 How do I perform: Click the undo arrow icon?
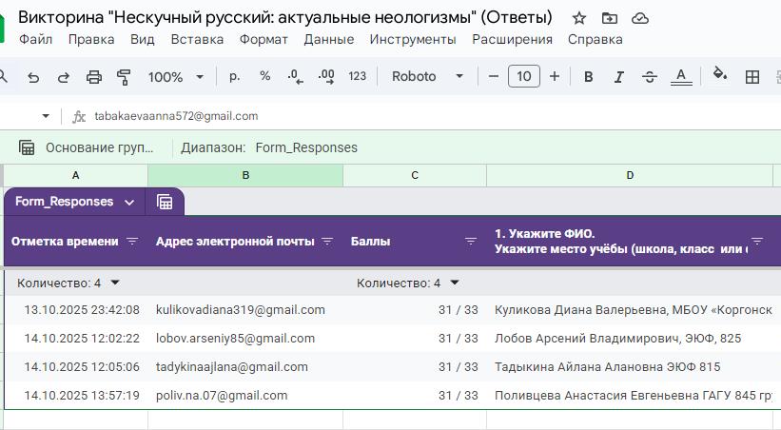(33, 77)
